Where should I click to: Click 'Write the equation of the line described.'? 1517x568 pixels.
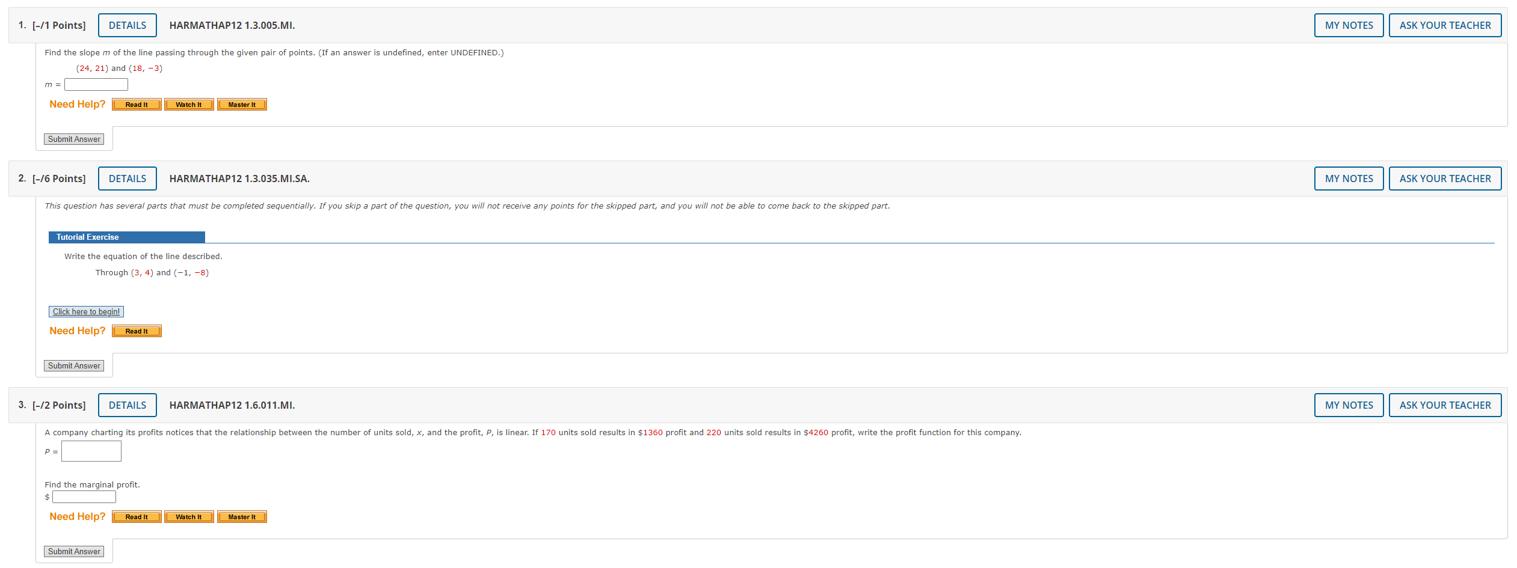[143, 257]
